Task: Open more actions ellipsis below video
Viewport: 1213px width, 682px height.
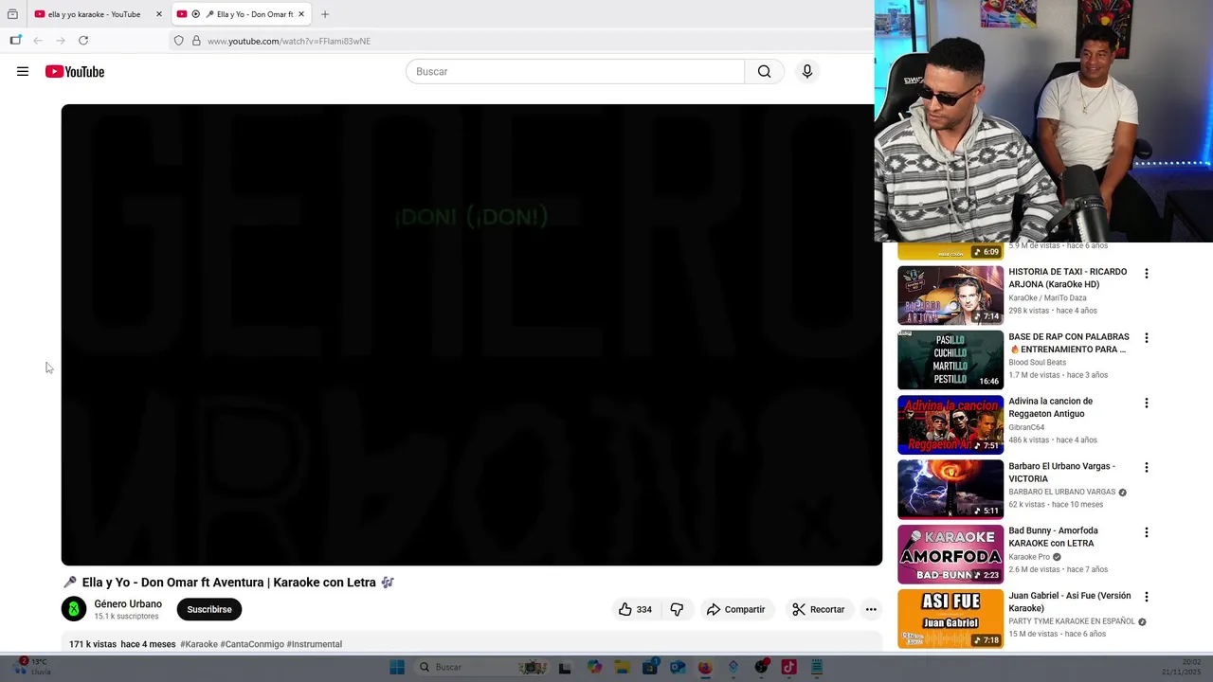Action: [x=871, y=610]
